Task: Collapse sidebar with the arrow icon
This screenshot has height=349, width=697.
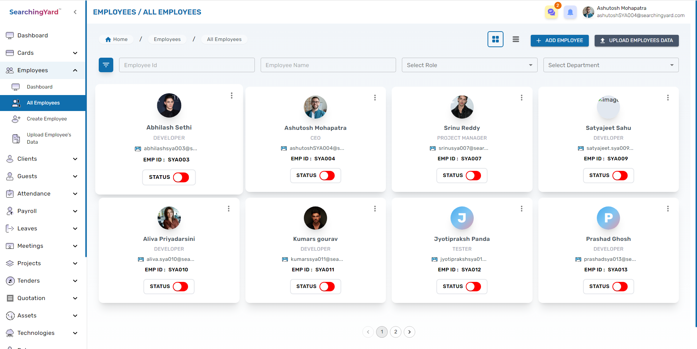Action: 75,12
